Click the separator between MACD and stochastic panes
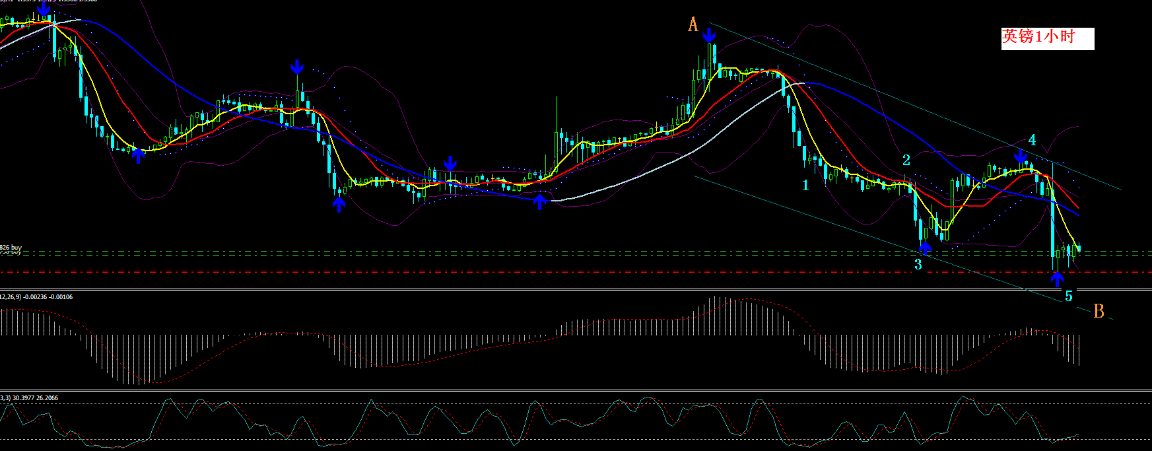Viewport: 1152px width, 451px height. (x=576, y=391)
